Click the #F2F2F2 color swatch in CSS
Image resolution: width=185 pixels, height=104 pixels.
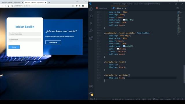124,20
